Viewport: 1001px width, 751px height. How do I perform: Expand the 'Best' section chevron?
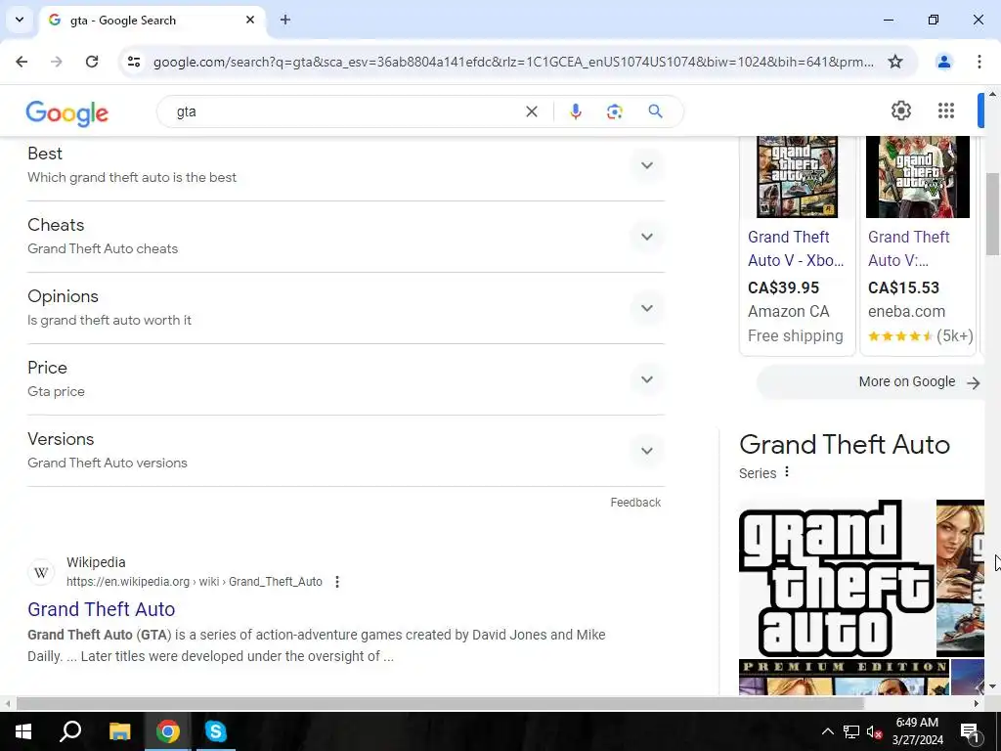(647, 165)
